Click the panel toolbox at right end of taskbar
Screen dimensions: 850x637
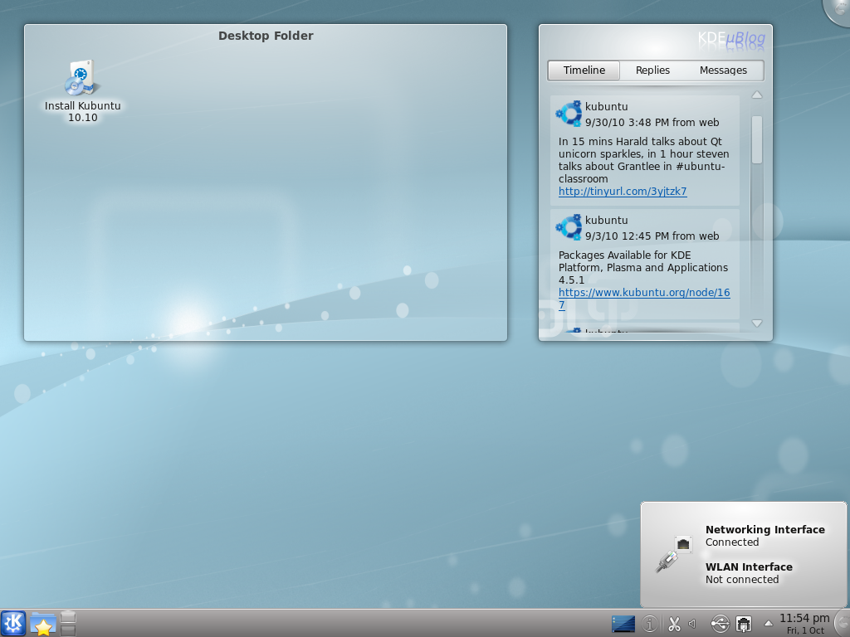[x=843, y=624]
